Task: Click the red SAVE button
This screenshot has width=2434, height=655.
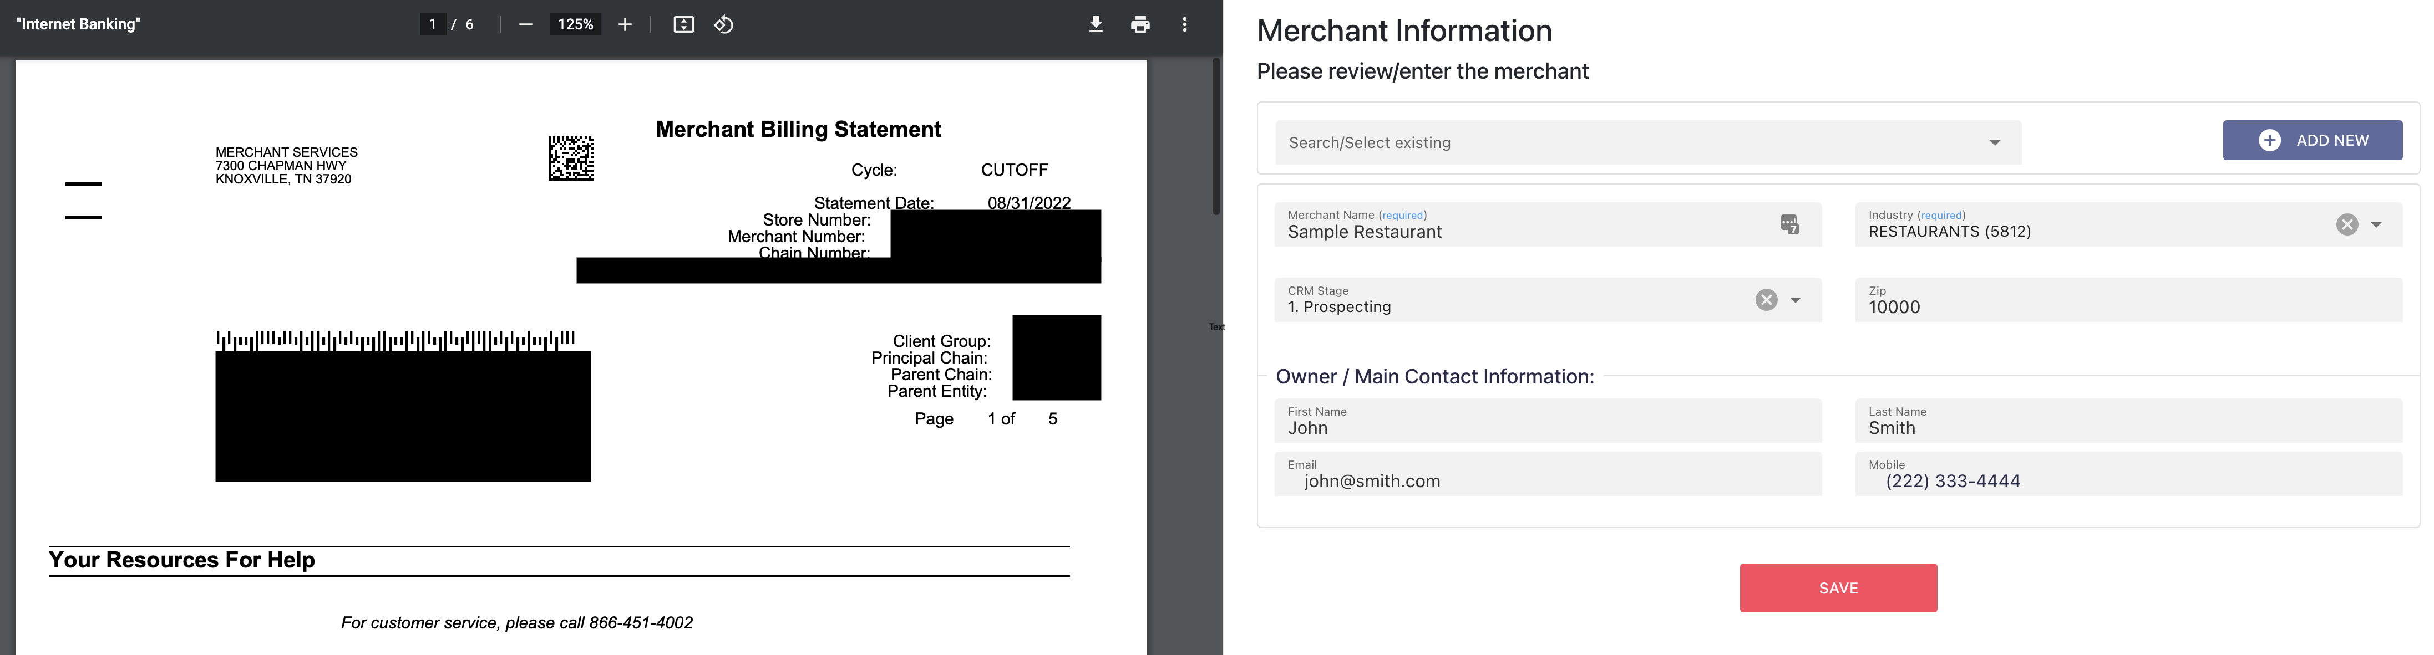Action: click(1838, 588)
